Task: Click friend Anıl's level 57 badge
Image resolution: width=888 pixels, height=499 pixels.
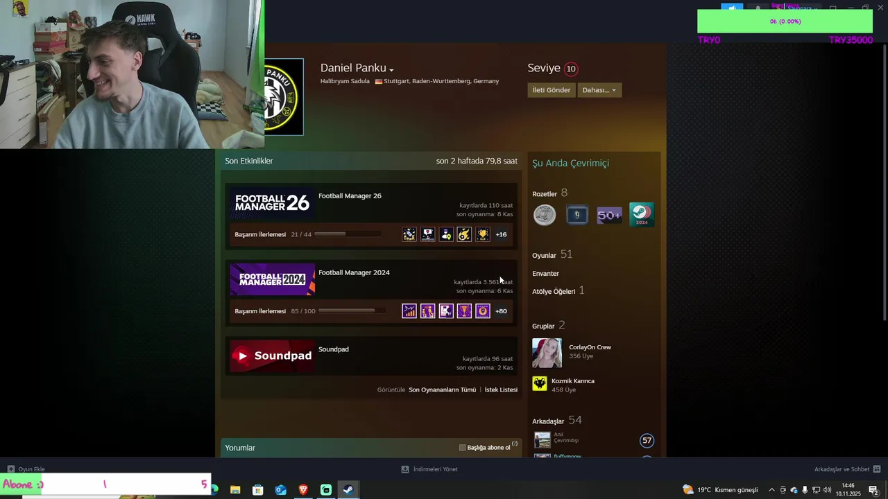Action: point(647,440)
